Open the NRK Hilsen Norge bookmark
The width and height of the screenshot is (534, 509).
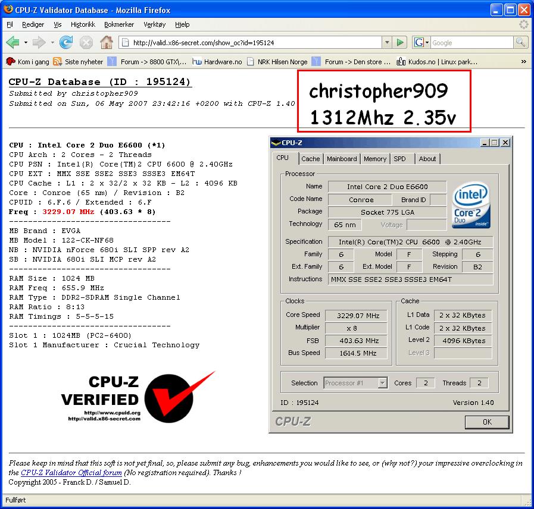click(x=277, y=62)
